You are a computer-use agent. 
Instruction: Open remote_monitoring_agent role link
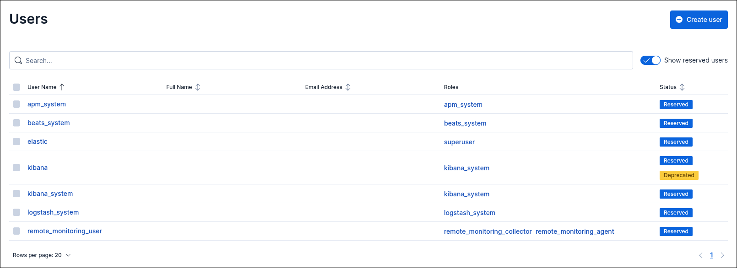574,231
